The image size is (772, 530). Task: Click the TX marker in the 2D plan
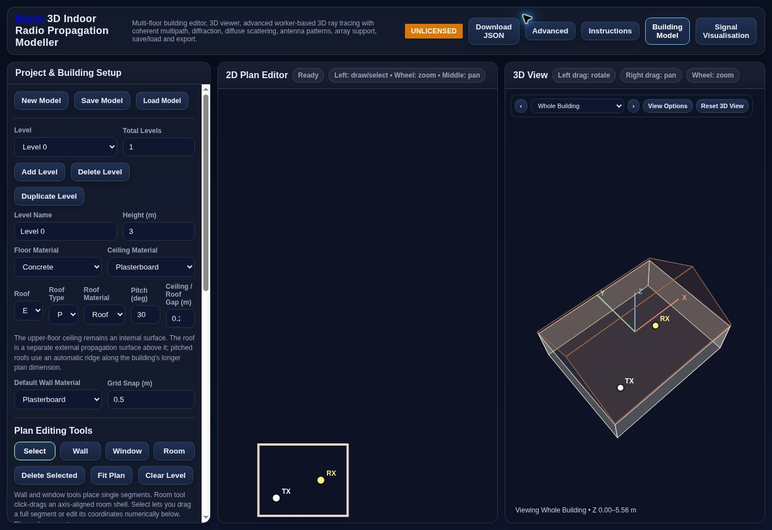point(276,498)
